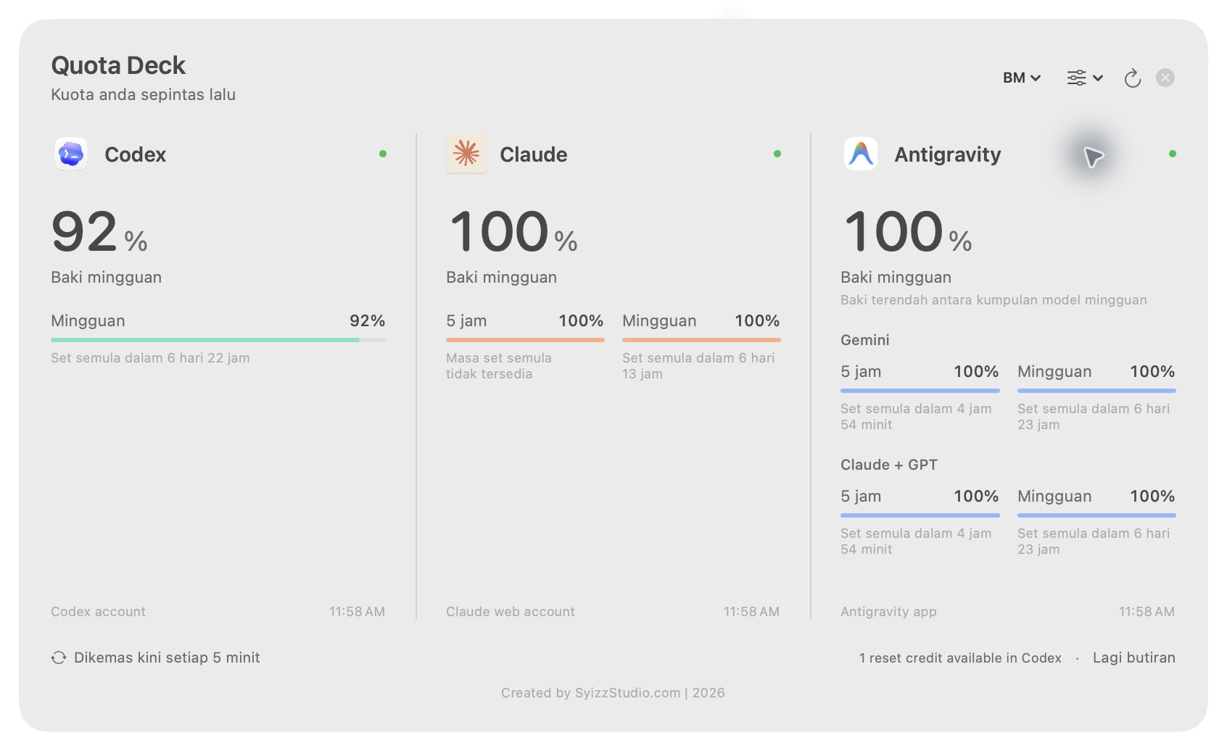Visit the Created by SyizzStudio.com credit
The image size is (1227, 751).
(x=613, y=692)
